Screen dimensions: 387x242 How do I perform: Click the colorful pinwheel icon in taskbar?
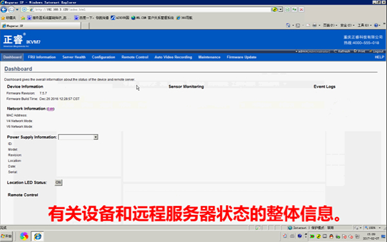pos(24,236)
